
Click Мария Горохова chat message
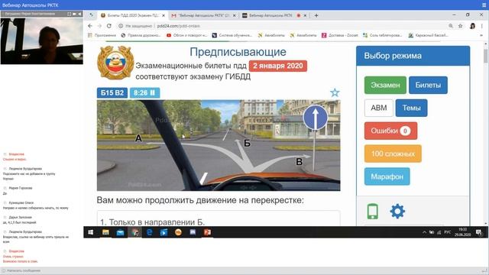(18, 190)
